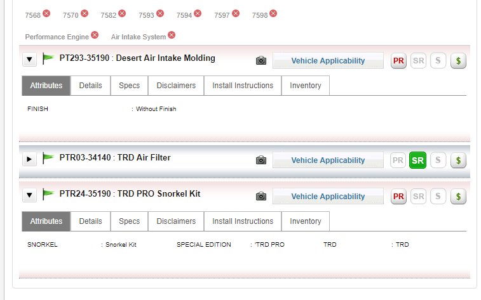Remove the Air Intake System filter
481x300 pixels.
point(172,36)
